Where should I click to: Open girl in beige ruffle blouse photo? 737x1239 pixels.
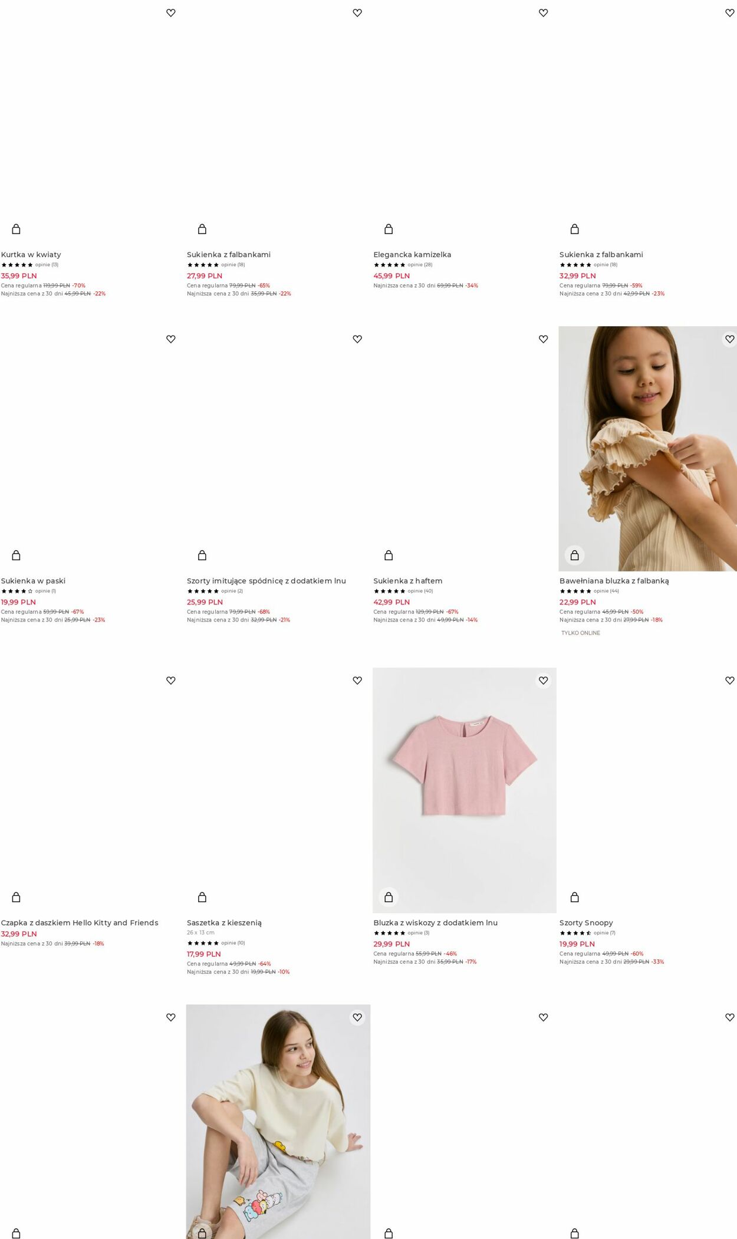647,449
